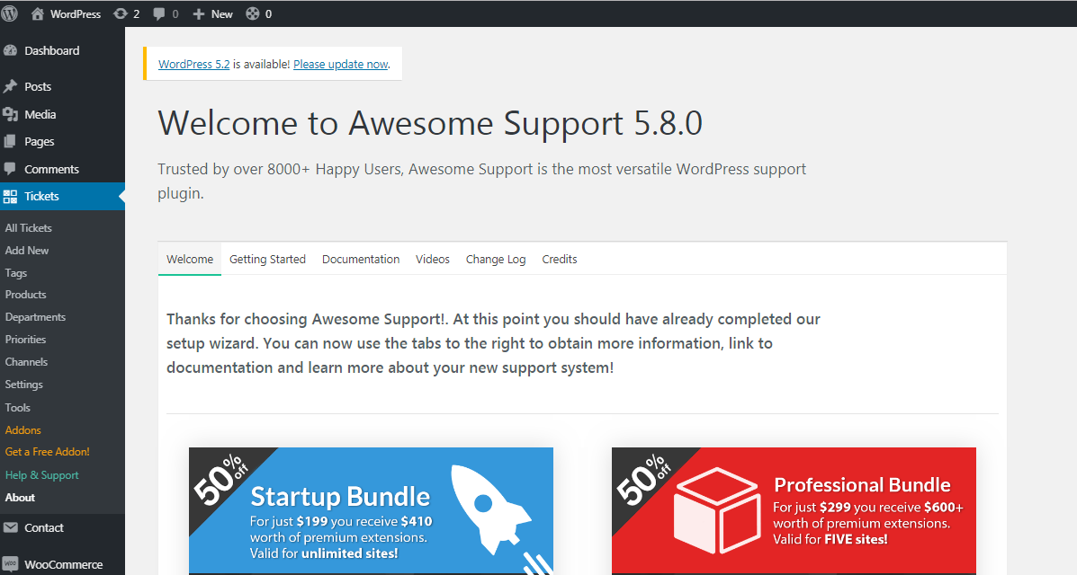Image resolution: width=1077 pixels, height=575 pixels.
Task: Switch to Change Log tab
Action: [496, 260]
